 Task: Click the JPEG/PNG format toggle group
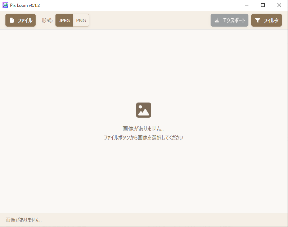(x=72, y=20)
